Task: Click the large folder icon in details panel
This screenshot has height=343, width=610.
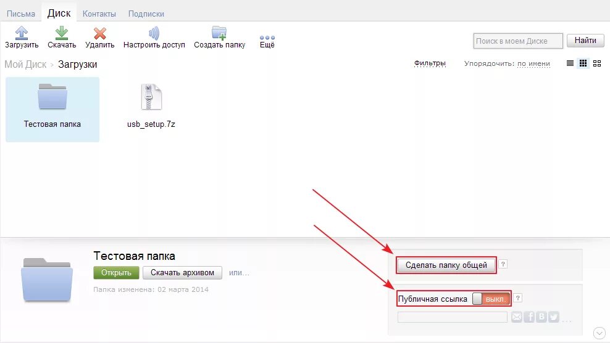Action: [47, 280]
